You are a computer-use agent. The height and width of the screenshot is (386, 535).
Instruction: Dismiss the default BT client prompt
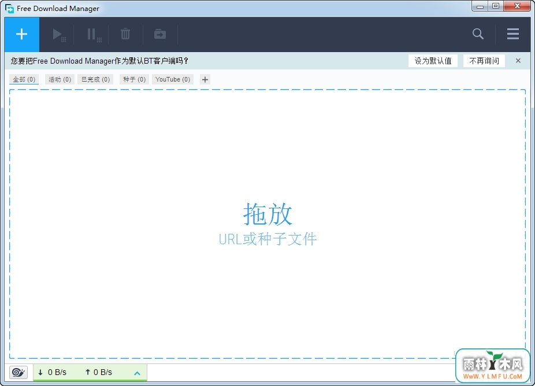click(518, 61)
